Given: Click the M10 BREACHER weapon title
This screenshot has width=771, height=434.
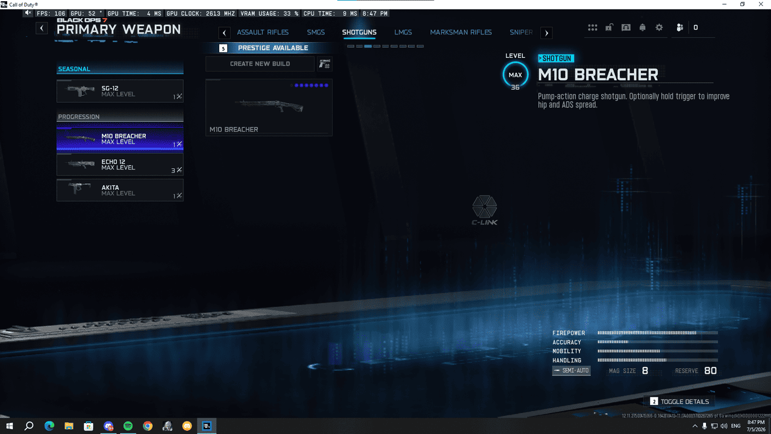Looking at the screenshot, I should (598, 75).
